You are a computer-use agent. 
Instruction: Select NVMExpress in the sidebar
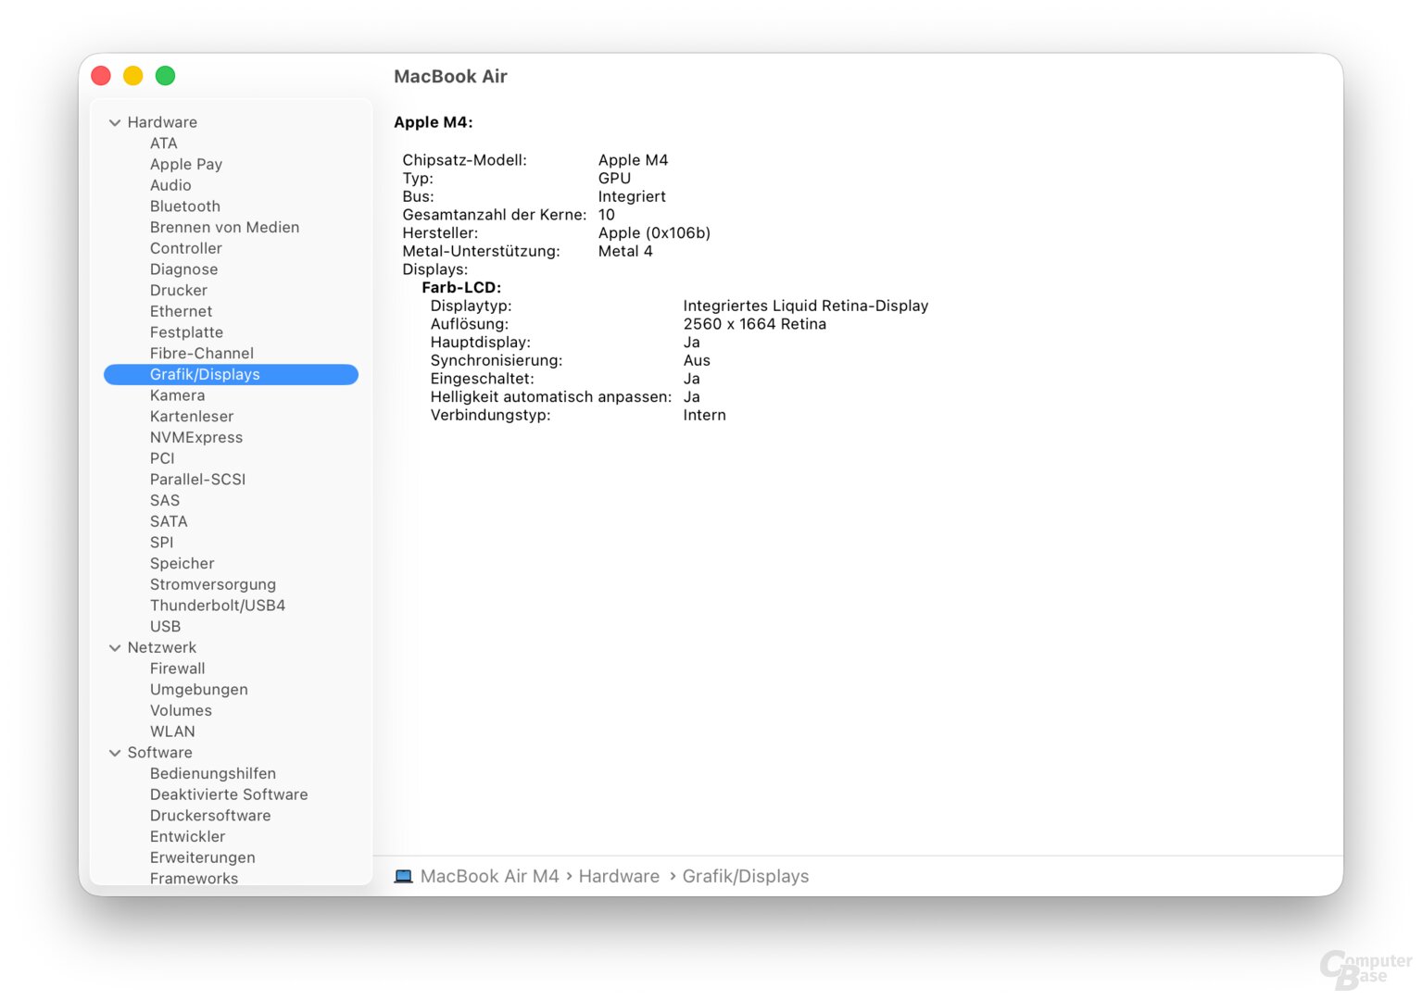click(x=196, y=437)
